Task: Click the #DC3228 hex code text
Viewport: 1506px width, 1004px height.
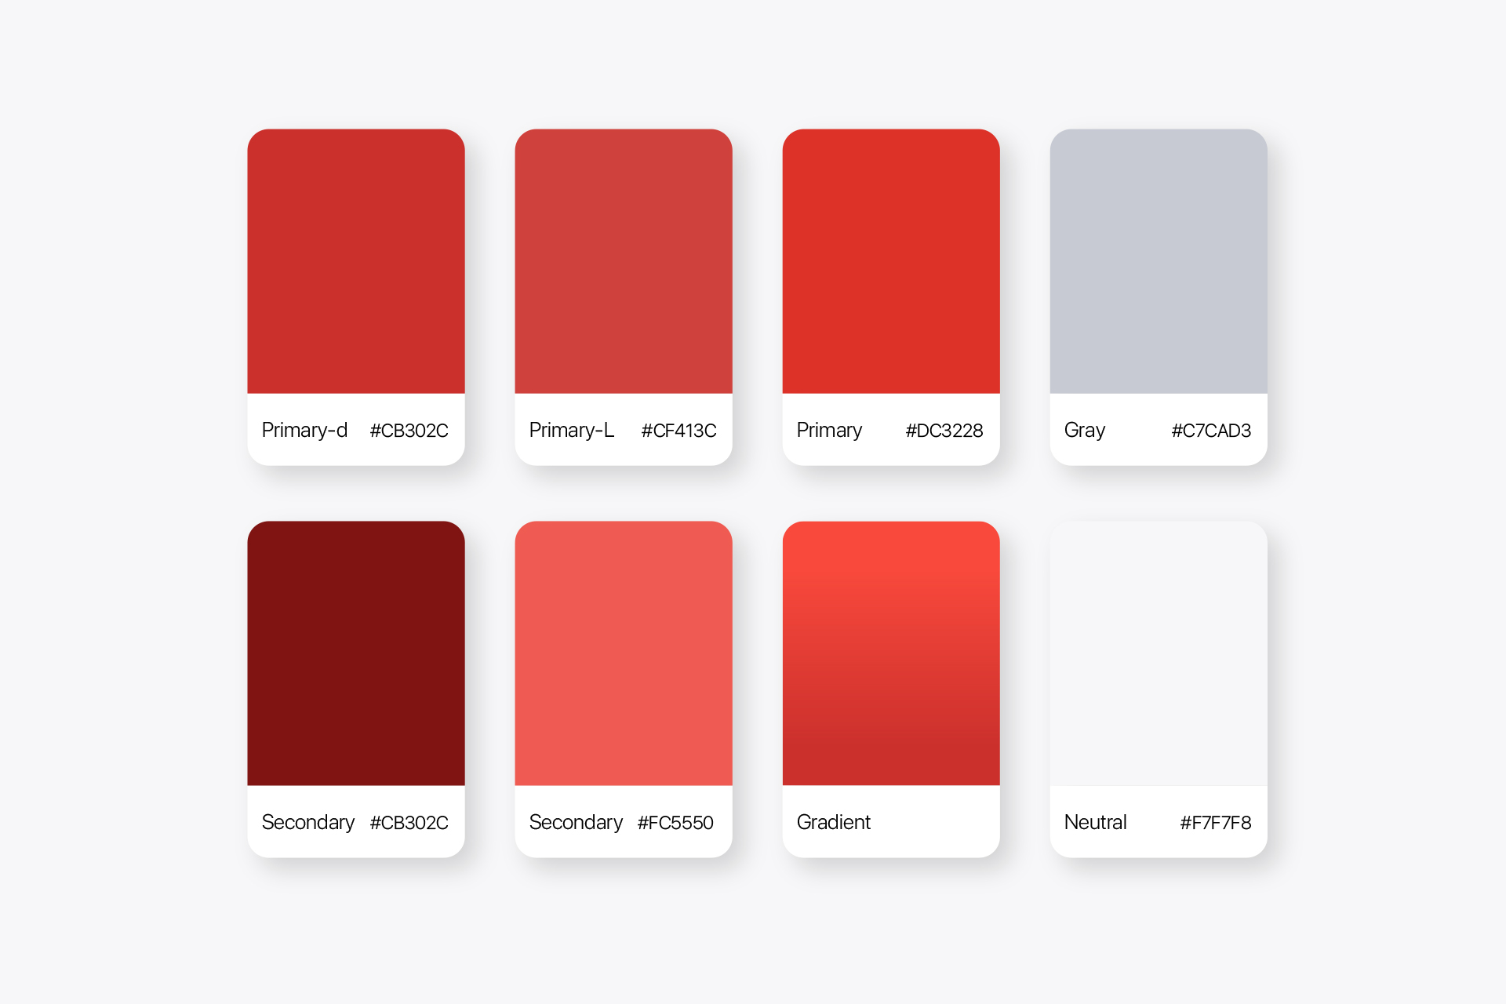Action: [944, 431]
